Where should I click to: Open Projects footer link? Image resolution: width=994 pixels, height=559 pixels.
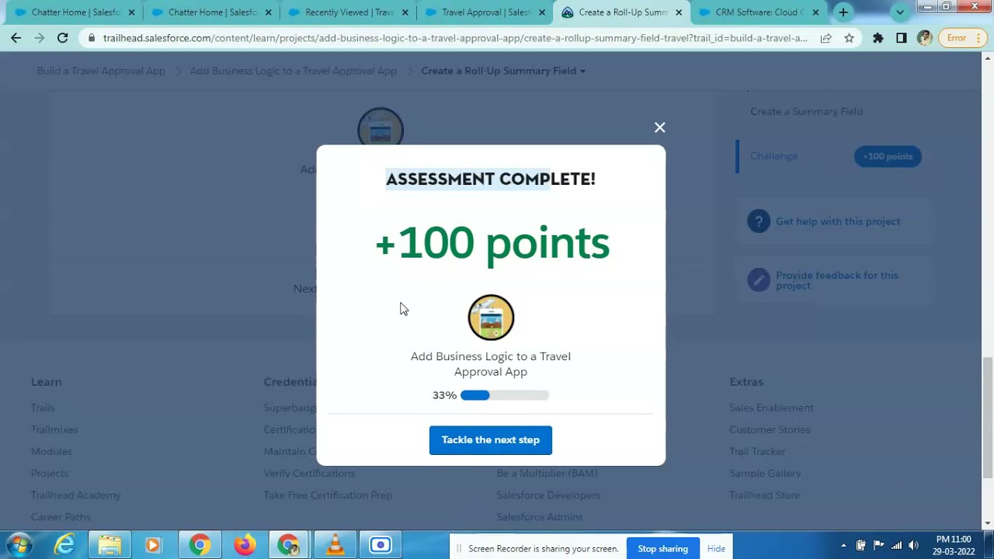tap(50, 473)
